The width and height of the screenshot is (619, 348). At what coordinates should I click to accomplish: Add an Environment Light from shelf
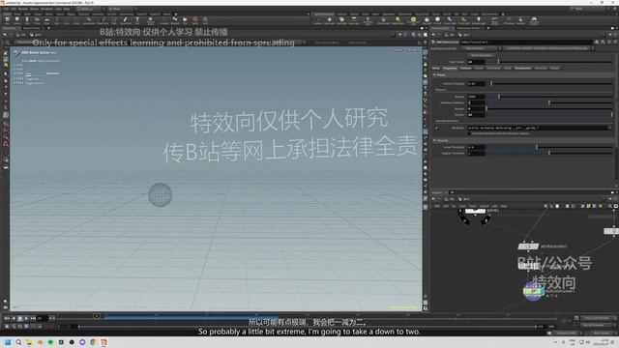click(x=413, y=19)
